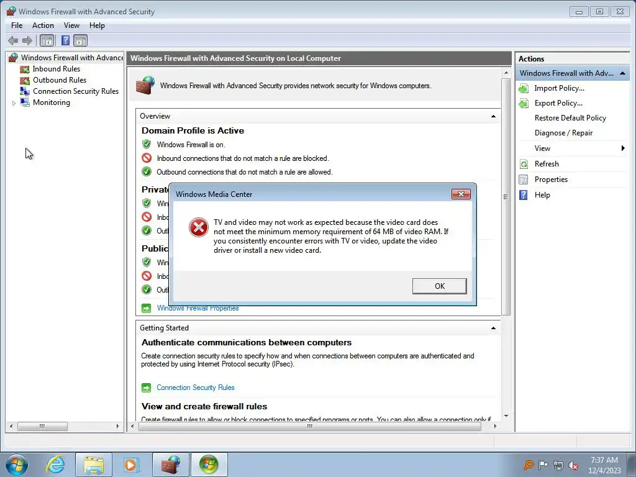
Task: Click Import Policy... action
Action: [x=560, y=88]
